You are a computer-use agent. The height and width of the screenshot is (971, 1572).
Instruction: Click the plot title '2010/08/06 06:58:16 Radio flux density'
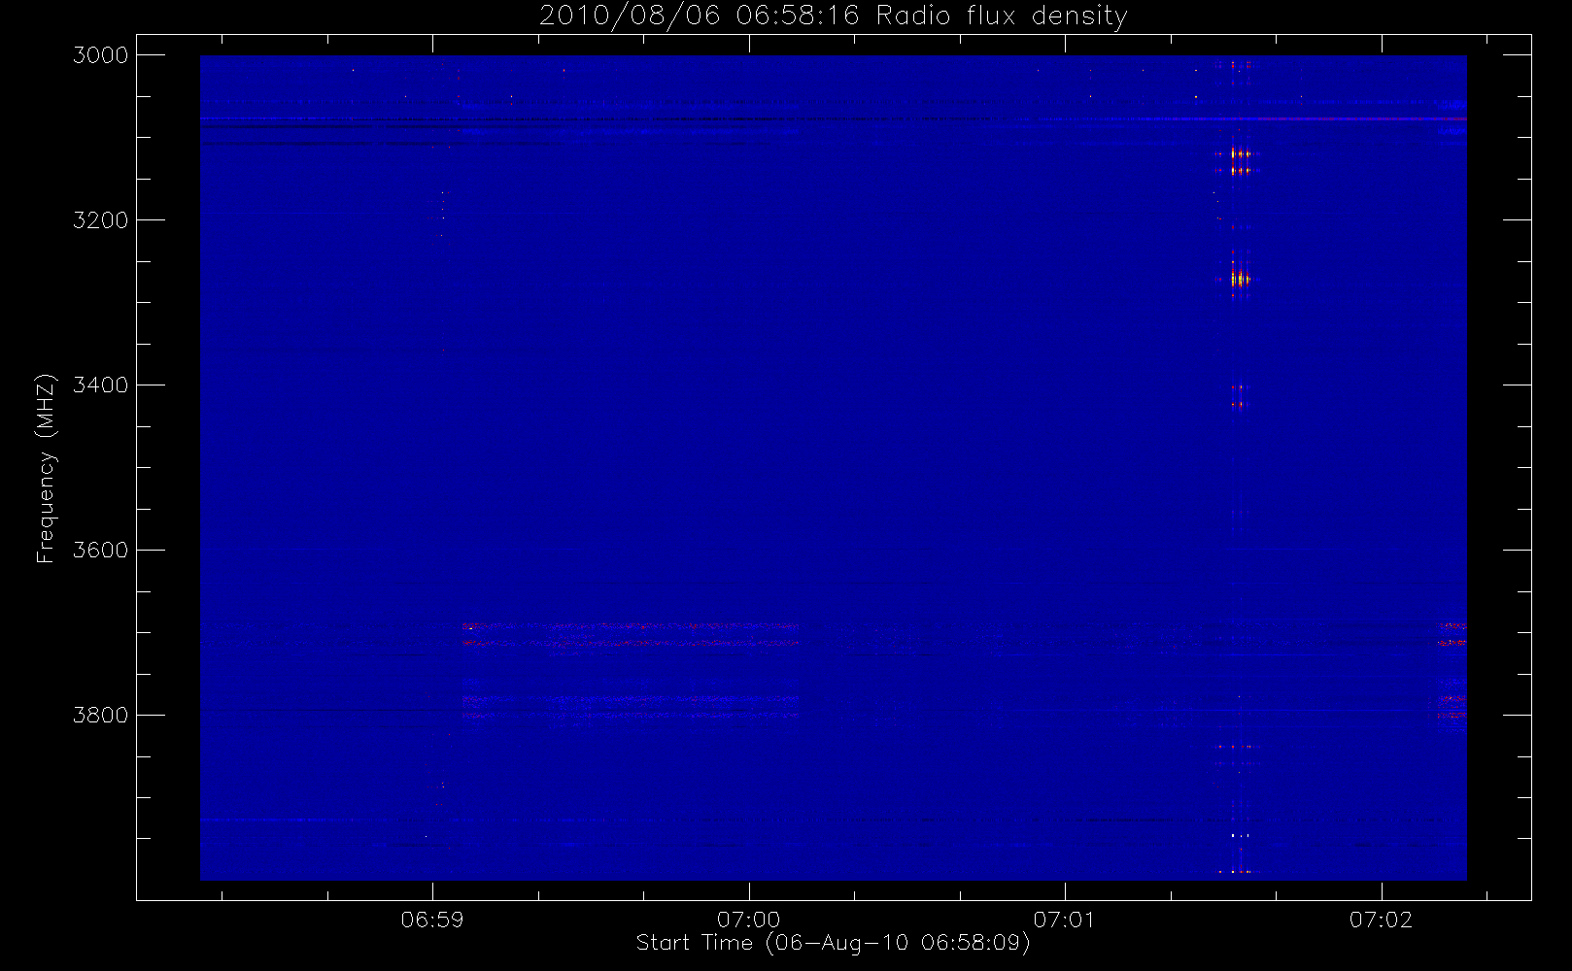pos(833,17)
